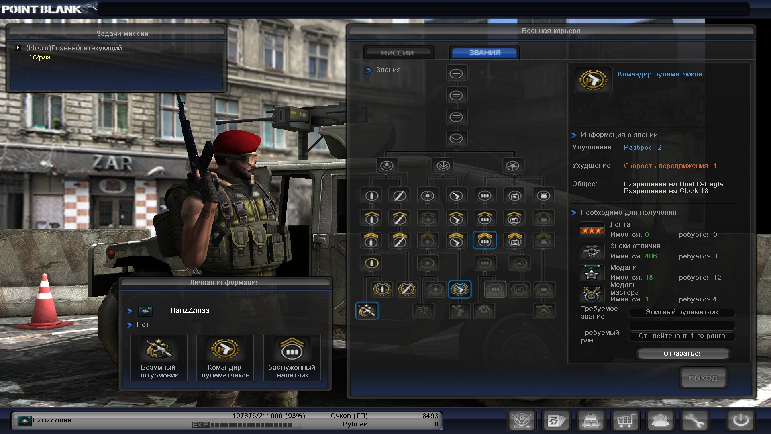The image size is (771, 434).
Task: Click the EXP progress bar
Action: [247, 425]
